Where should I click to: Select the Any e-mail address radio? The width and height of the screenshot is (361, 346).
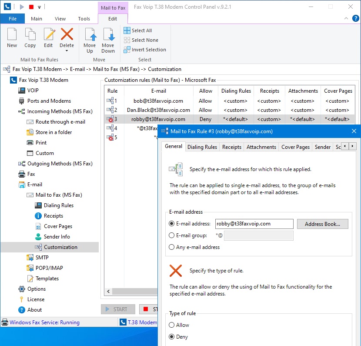click(x=171, y=247)
